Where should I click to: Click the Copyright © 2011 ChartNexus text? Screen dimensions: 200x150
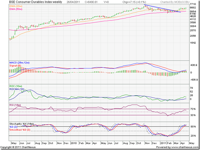[18, 147]
